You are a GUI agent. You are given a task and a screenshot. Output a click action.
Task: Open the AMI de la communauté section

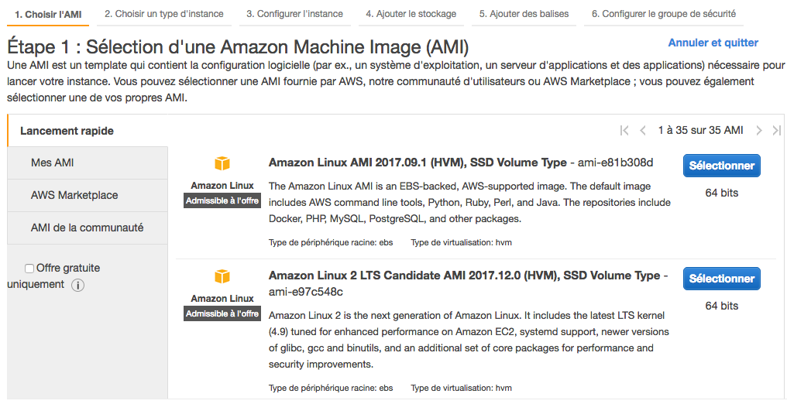[87, 228]
